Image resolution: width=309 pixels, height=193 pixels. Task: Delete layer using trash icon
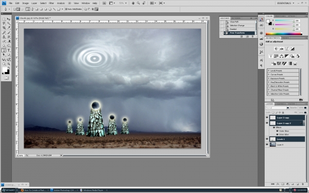303,184
